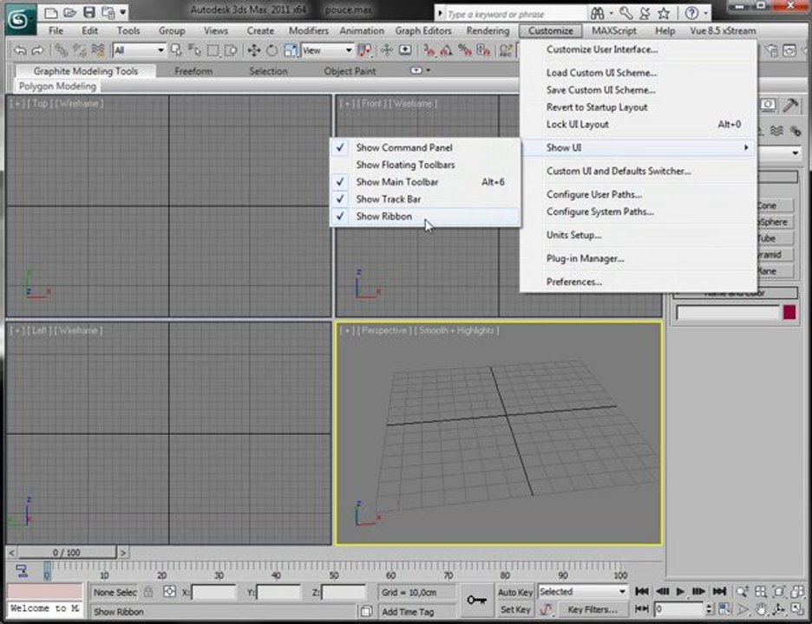Click Zoom Extents All icon
The height and width of the screenshot is (624, 812).
(797, 591)
